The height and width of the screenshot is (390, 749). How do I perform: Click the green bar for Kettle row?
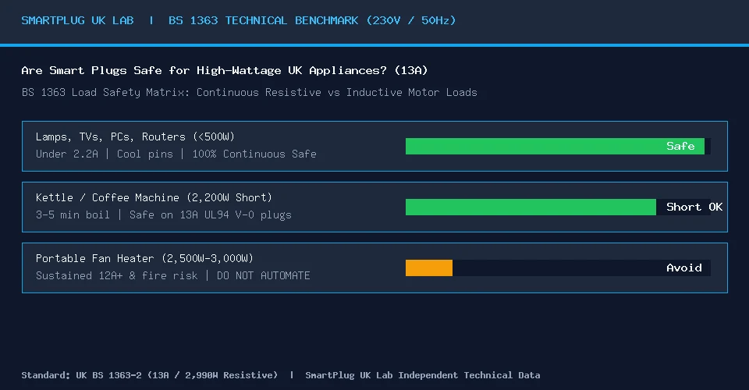[x=531, y=207]
